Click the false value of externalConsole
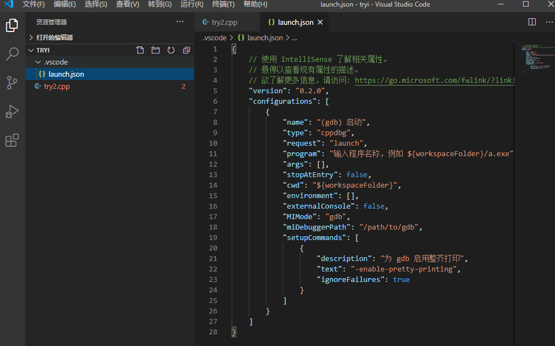This screenshot has height=346, width=555. pyautogui.click(x=374, y=206)
